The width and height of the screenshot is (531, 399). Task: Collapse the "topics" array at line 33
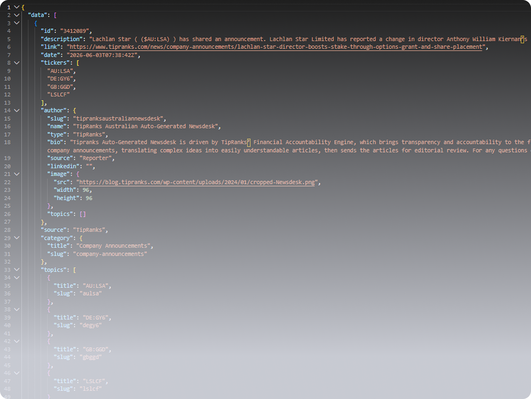17,270
